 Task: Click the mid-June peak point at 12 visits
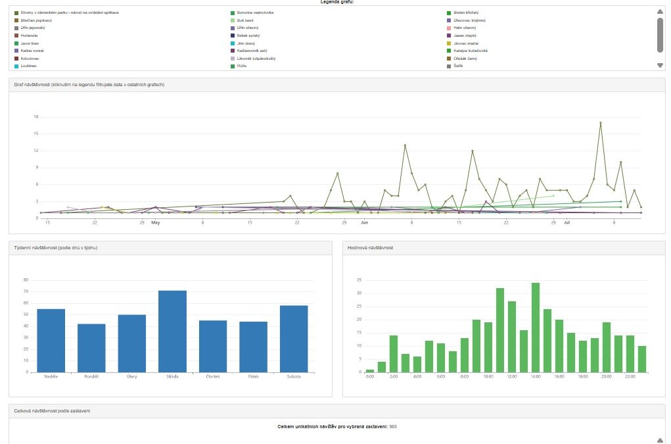tap(473, 151)
